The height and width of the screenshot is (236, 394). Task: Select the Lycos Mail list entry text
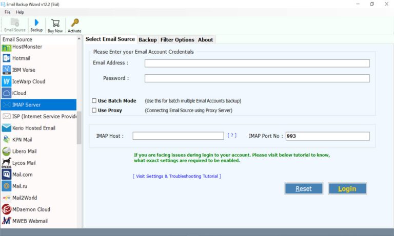coord(24,163)
